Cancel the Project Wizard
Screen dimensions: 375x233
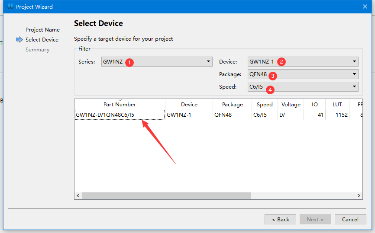[x=350, y=220]
